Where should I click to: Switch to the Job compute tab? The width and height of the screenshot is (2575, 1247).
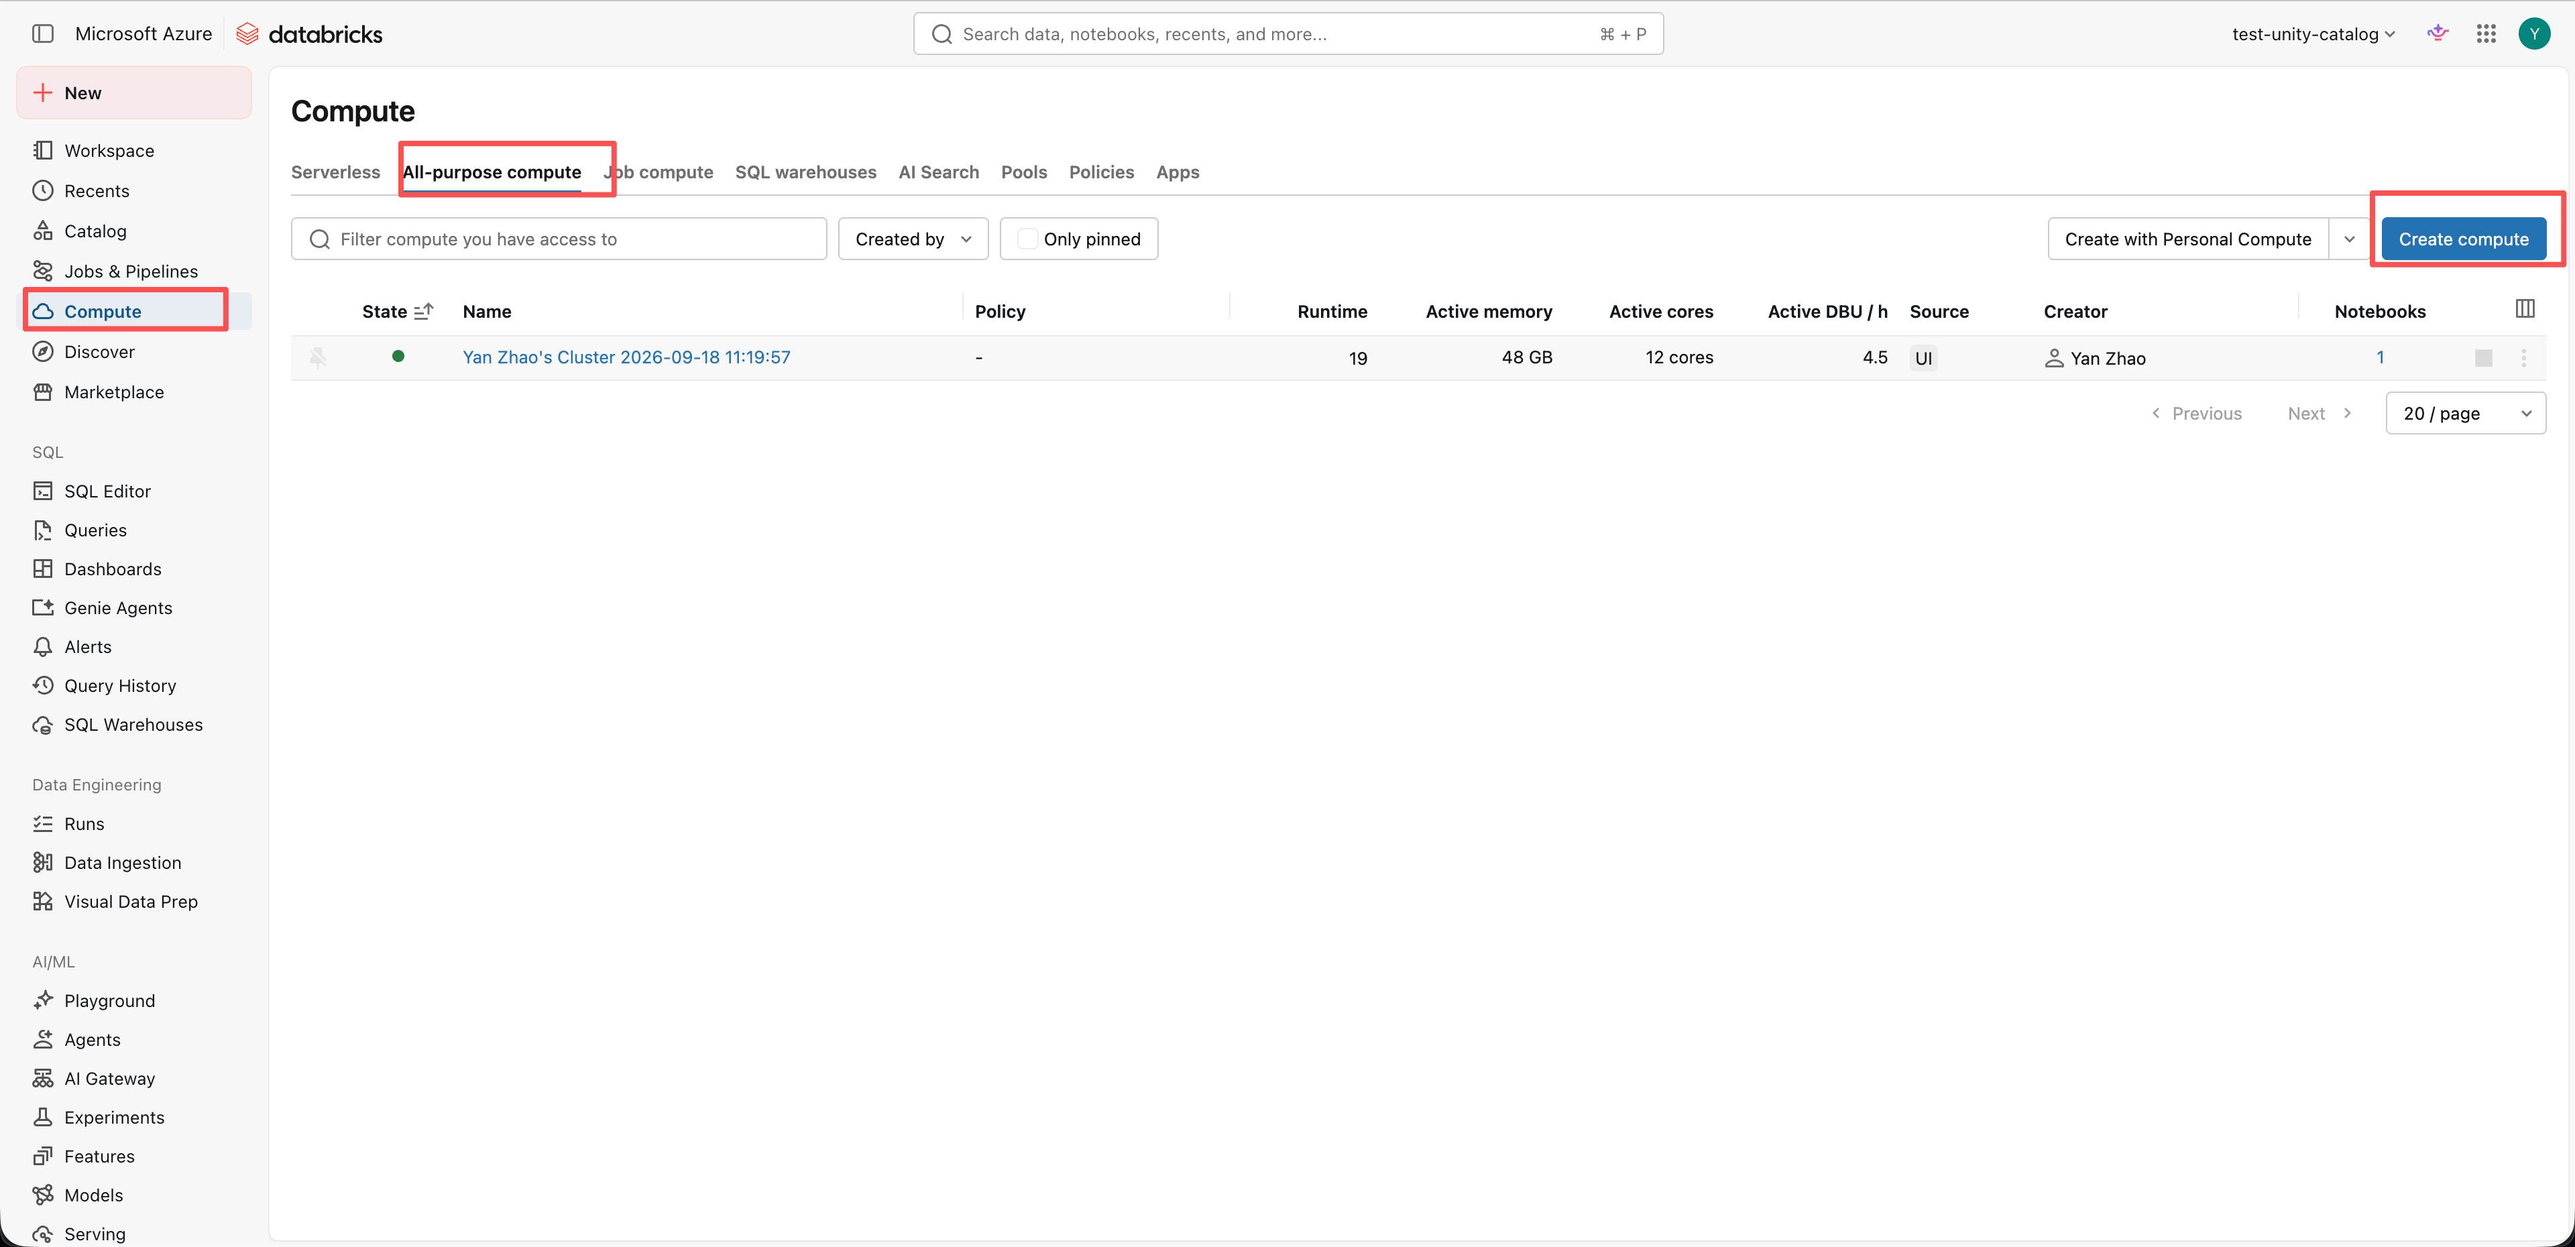658,172
